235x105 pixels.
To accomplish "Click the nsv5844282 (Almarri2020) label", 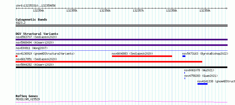I will click(x=35, y=65).
